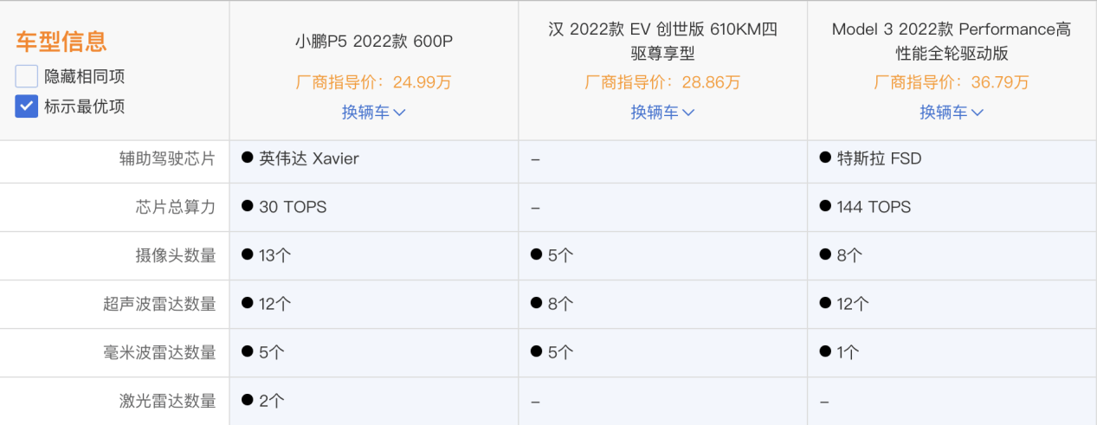Image resolution: width=1097 pixels, height=425 pixels.
Task: Click the 车型信息 heading
Action: pos(61,41)
